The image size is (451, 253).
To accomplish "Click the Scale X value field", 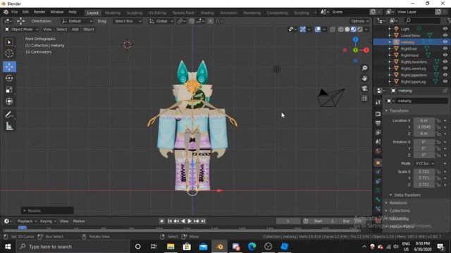I will pyautogui.click(x=424, y=171).
